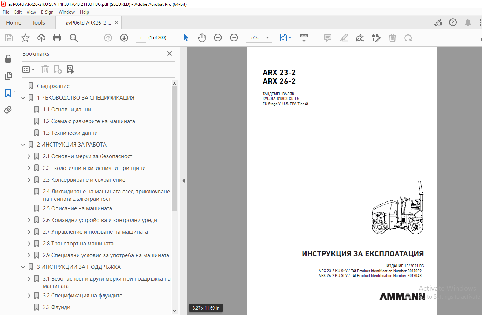The image size is (482, 315).
Task: Click the stamp tool icon
Action: (376, 38)
